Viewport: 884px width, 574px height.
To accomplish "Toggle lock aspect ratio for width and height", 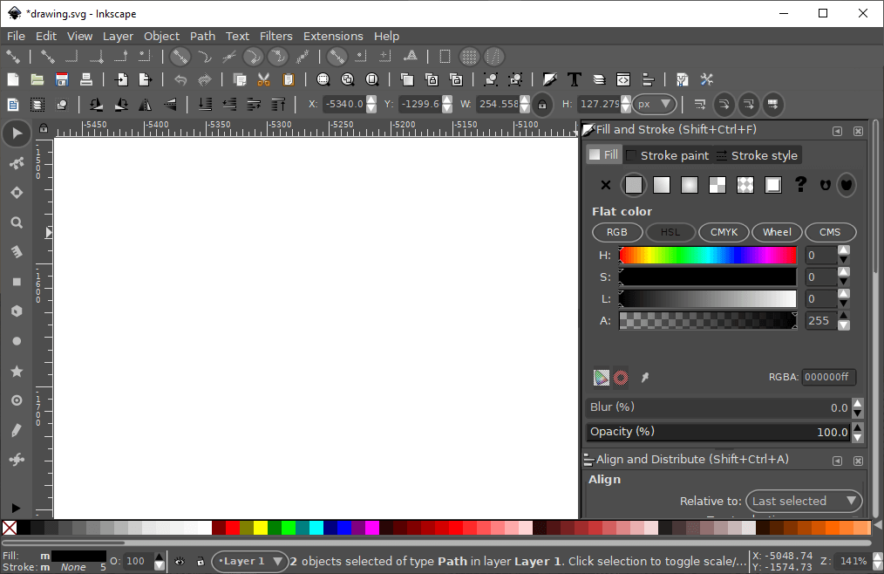I will [541, 104].
